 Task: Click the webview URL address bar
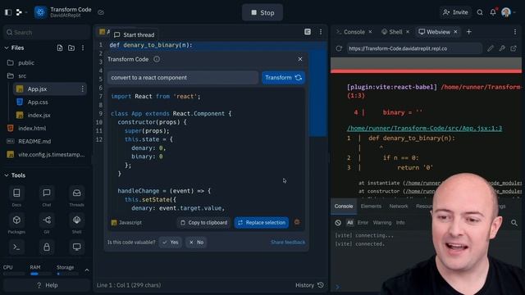click(414, 48)
